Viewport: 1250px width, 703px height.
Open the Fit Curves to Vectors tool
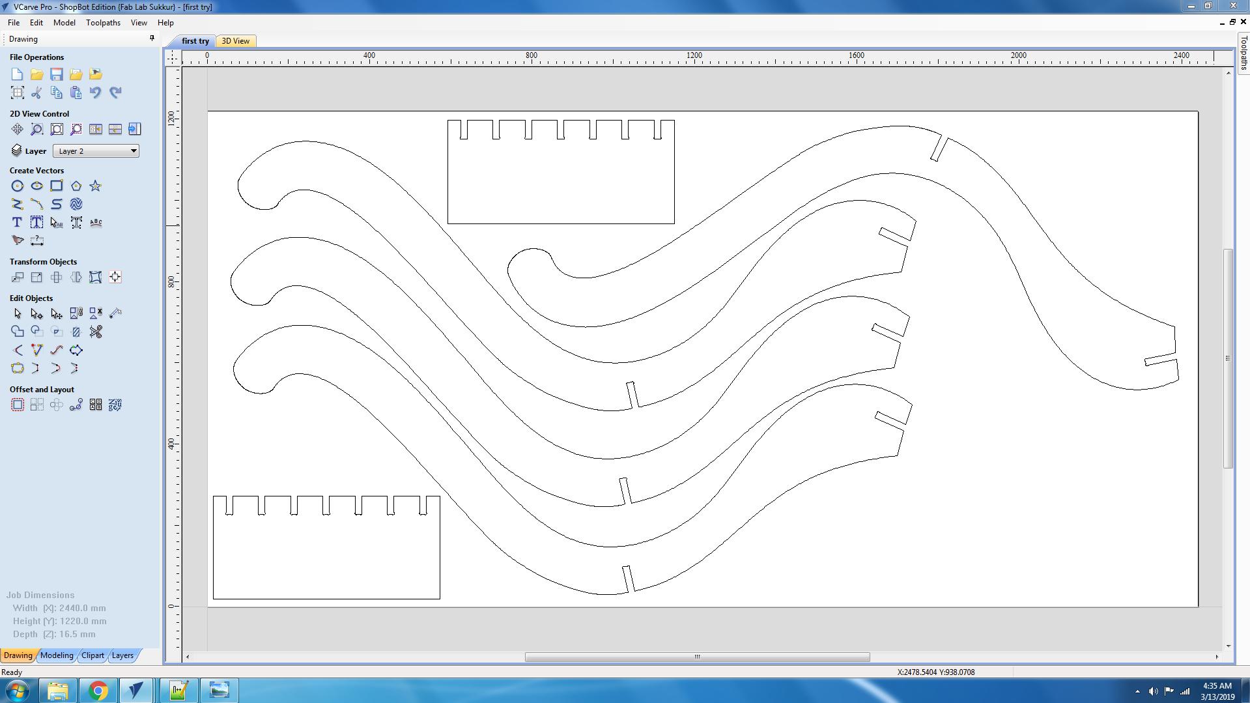point(57,351)
